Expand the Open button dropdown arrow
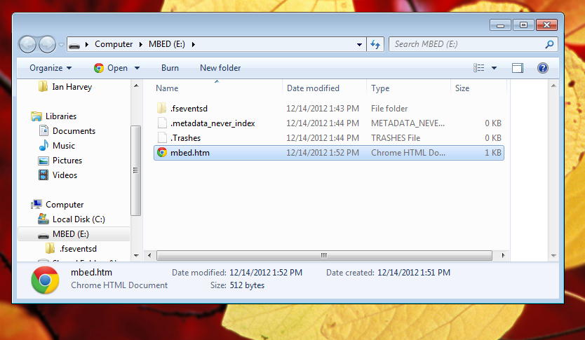The height and width of the screenshot is (340, 585). coord(137,68)
